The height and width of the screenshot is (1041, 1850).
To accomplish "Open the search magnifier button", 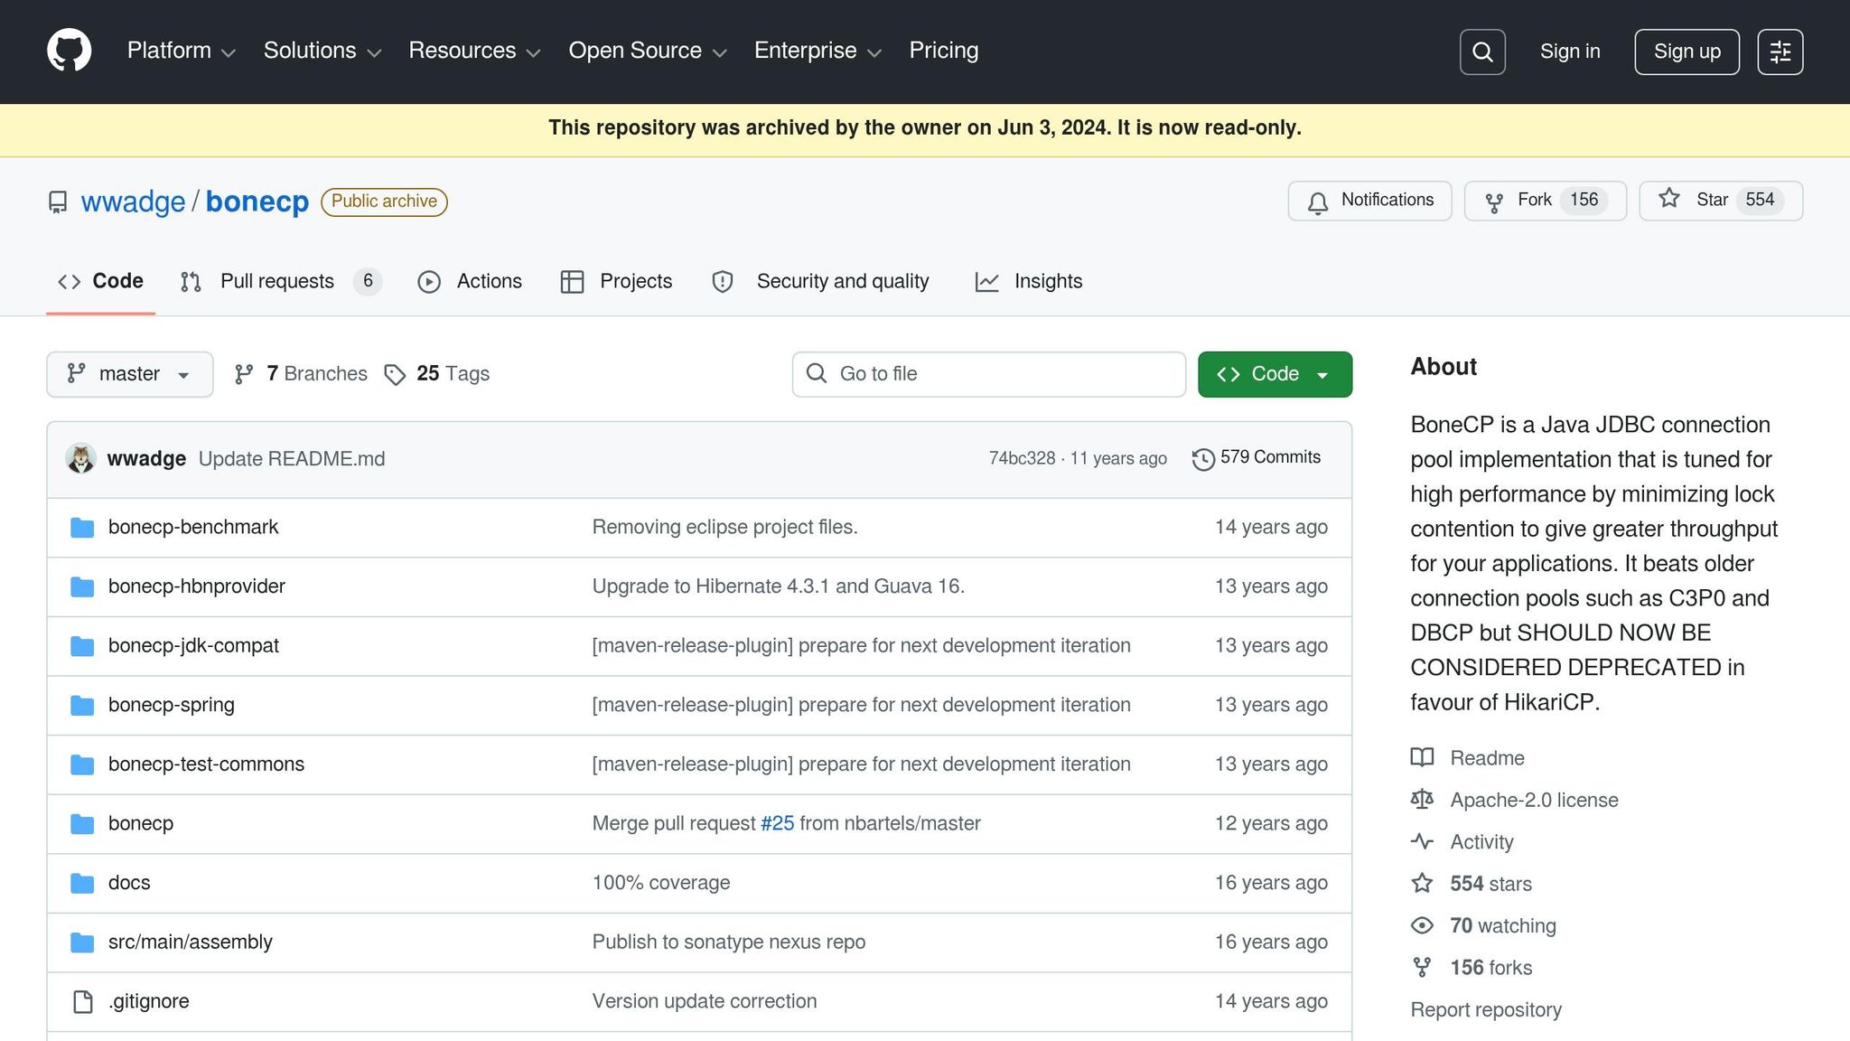I will point(1481,52).
